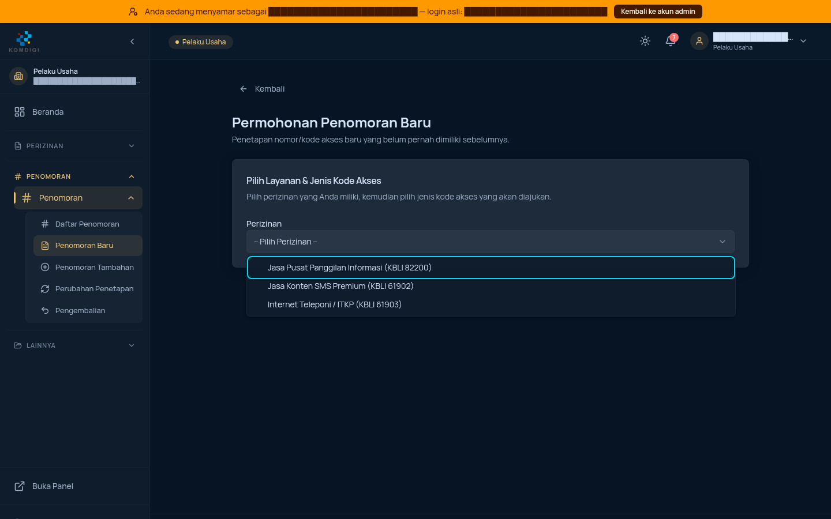Click the Pengembalian undo icon

(45, 310)
